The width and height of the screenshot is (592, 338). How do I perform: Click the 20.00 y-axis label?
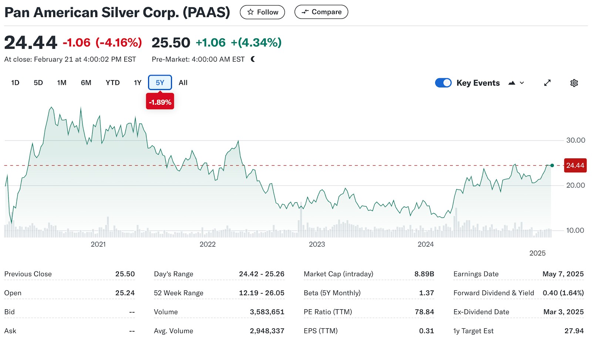575,185
